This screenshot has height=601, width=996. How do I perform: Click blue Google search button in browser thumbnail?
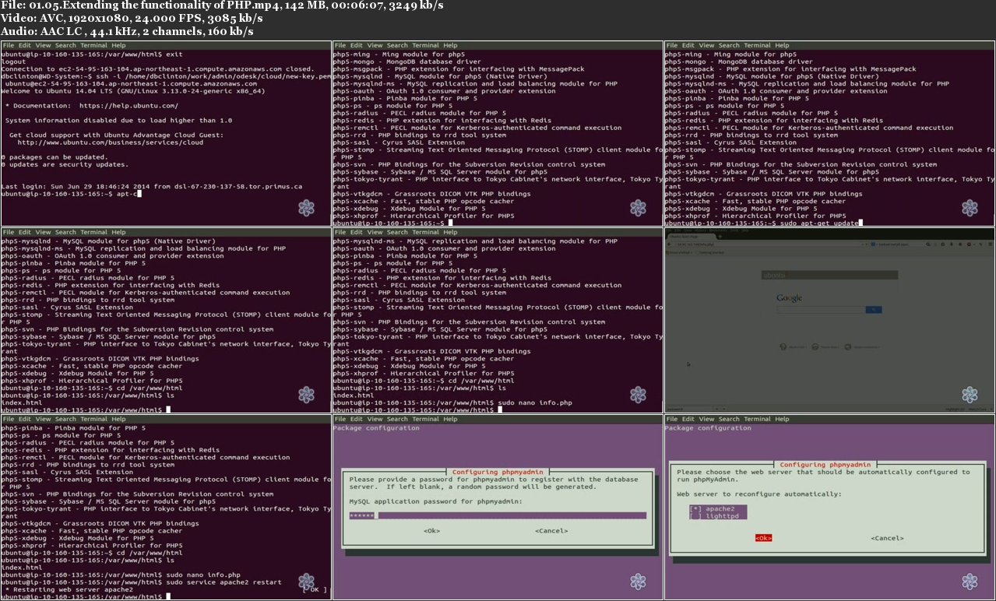tap(875, 310)
